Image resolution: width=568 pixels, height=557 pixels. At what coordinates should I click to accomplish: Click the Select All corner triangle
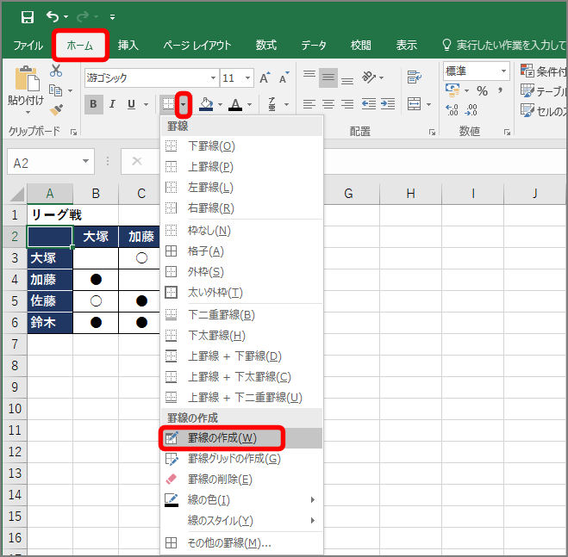coord(16,194)
